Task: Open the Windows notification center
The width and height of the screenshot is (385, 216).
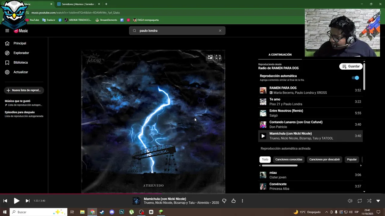Action: tap(378, 212)
